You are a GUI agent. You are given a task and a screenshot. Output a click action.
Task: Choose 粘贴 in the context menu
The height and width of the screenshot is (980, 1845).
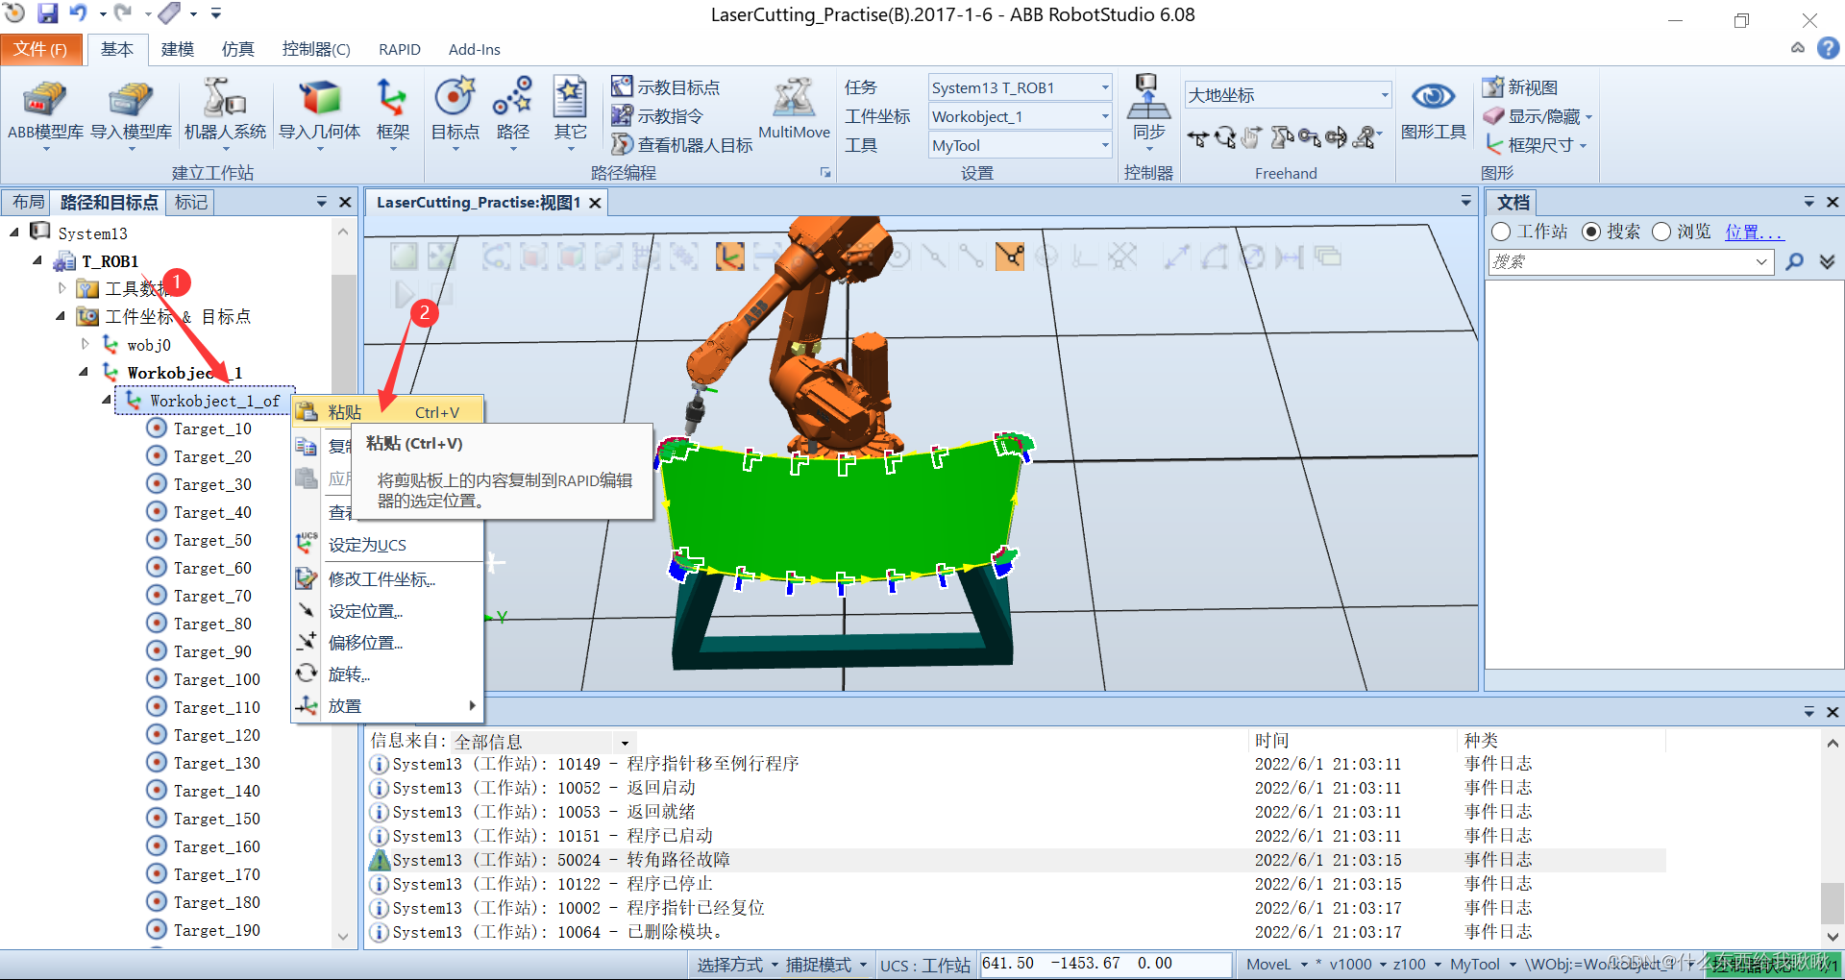point(387,411)
